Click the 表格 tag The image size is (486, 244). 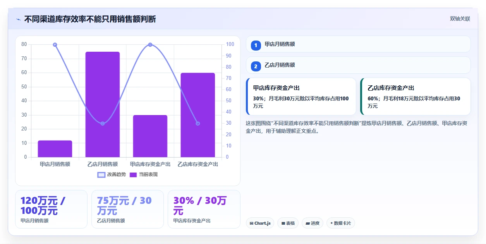coord(288,223)
